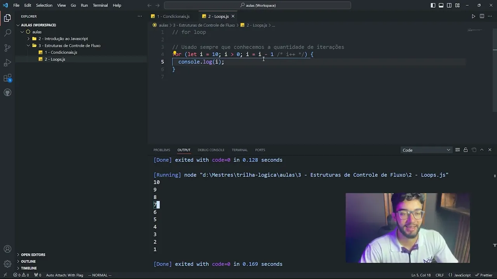This screenshot has height=279, width=497.
Task: Open the Source Control view
Action: tap(7, 48)
